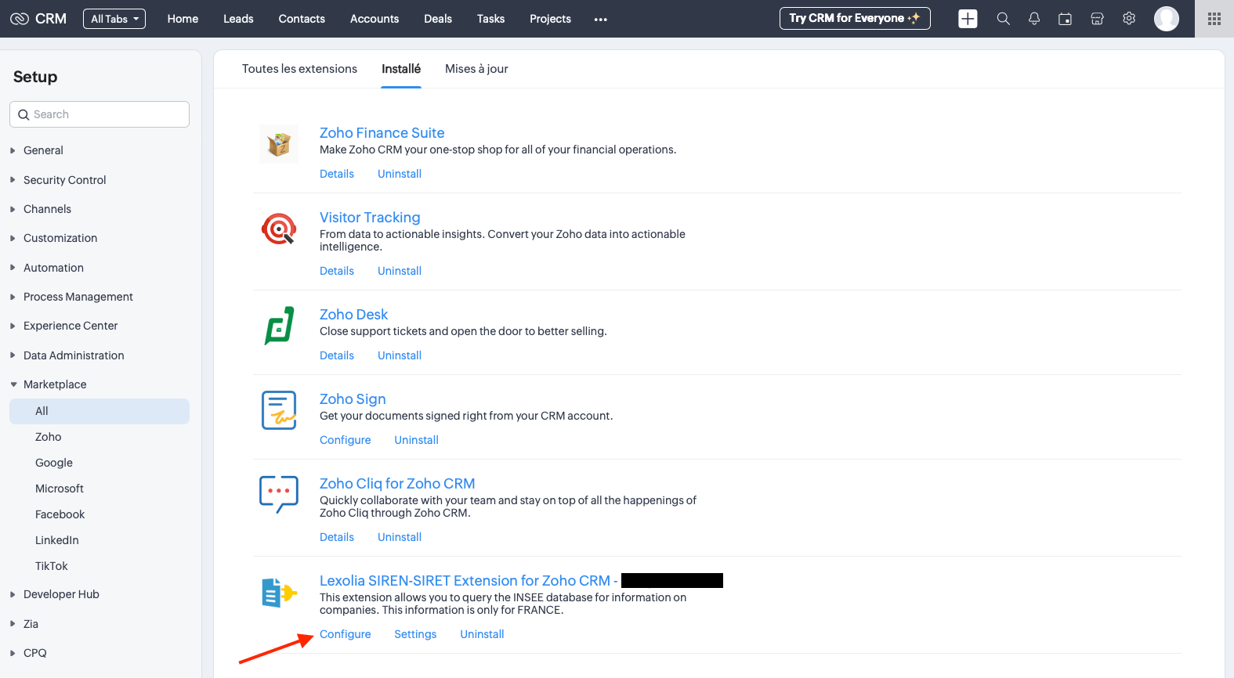Open the notifications bell
The height and width of the screenshot is (678, 1234).
click(x=1034, y=19)
